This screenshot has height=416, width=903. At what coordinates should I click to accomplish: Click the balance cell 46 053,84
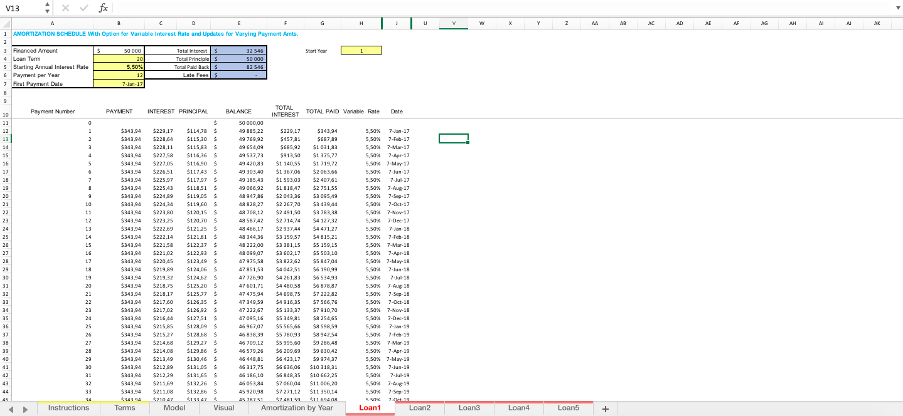click(238, 383)
